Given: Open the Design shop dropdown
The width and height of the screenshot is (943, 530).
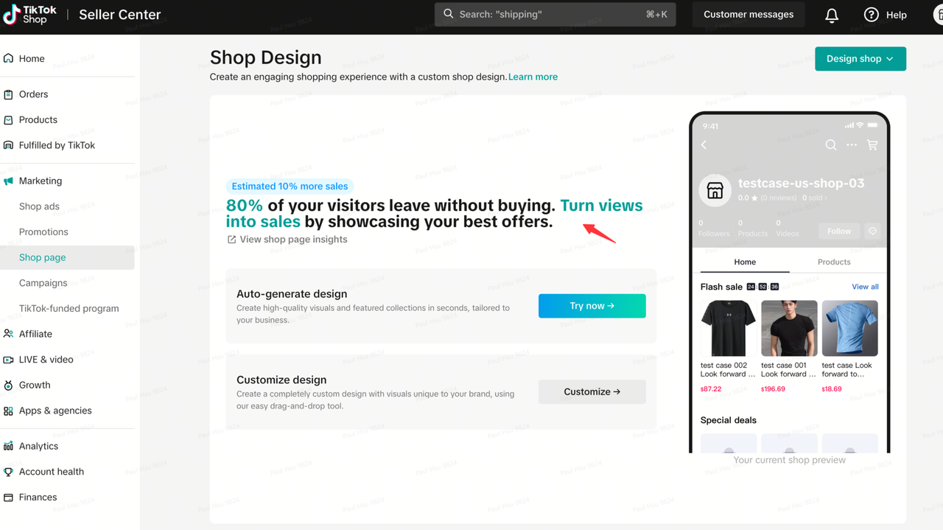Looking at the screenshot, I should click(x=860, y=59).
